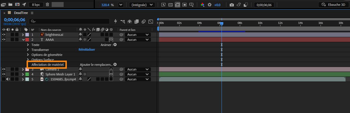The width and height of the screenshot is (350, 113).
Task: Close the DeadTree timeline tab
Action: point(4,13)
